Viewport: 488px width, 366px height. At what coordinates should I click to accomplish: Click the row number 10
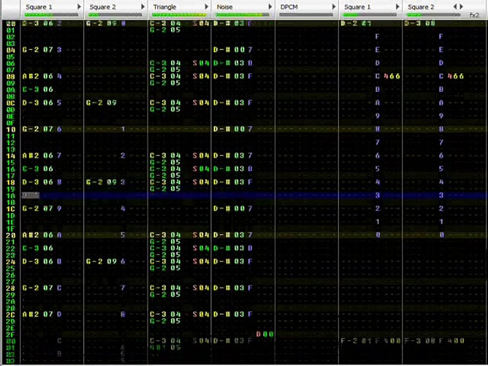[11, 129]
